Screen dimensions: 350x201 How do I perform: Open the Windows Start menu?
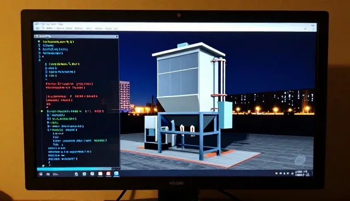point(40,174)
